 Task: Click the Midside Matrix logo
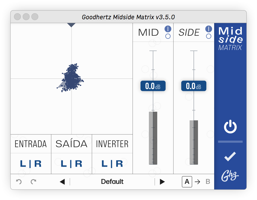[230, 39]
